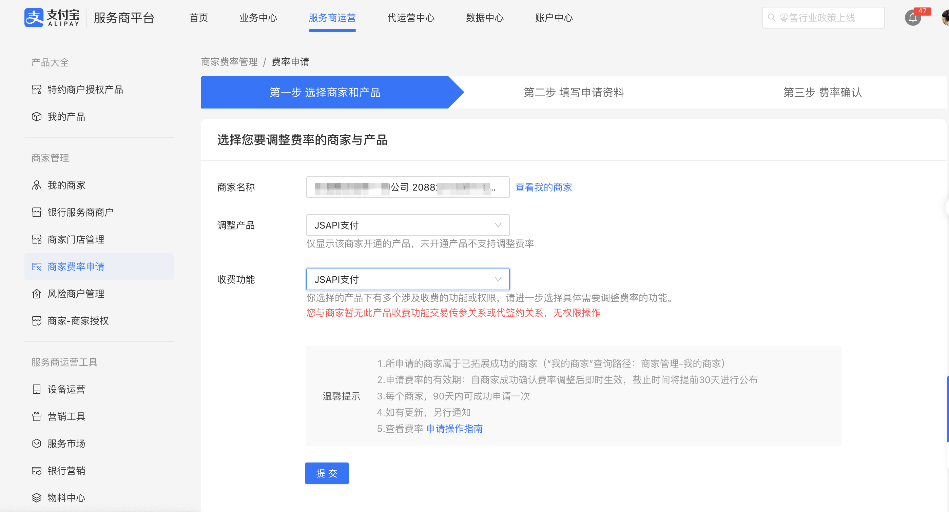Screen dimensions: 949x512
Task: Click the 营销工具 gift icon
Action: [37, 416]
